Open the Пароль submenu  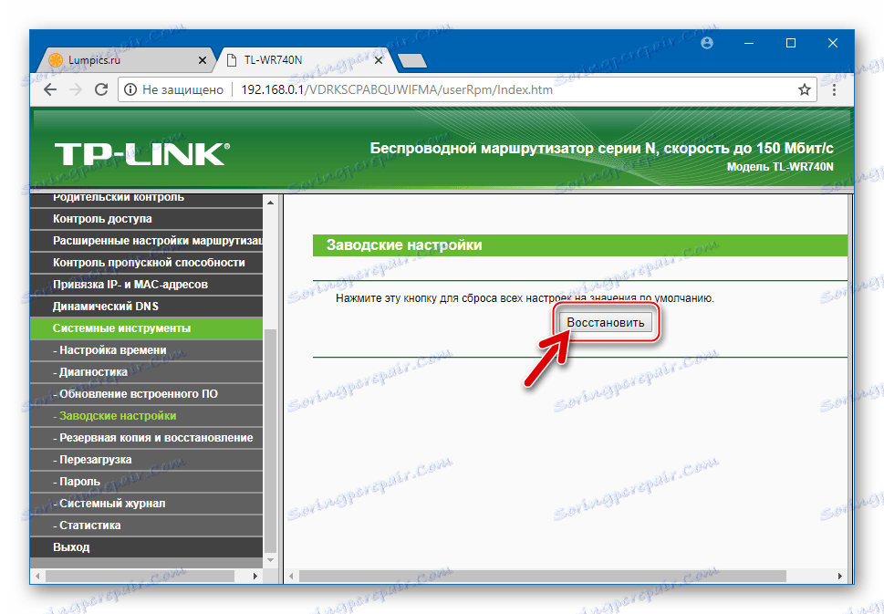pos(147,482)
